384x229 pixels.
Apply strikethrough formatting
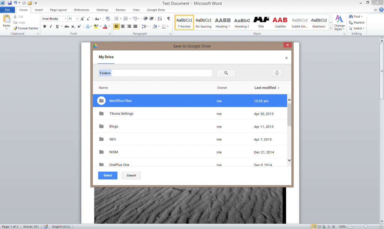tap(67, 26)
